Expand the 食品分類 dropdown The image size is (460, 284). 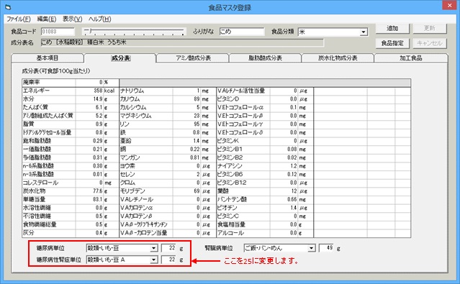(x=364, y=32)
